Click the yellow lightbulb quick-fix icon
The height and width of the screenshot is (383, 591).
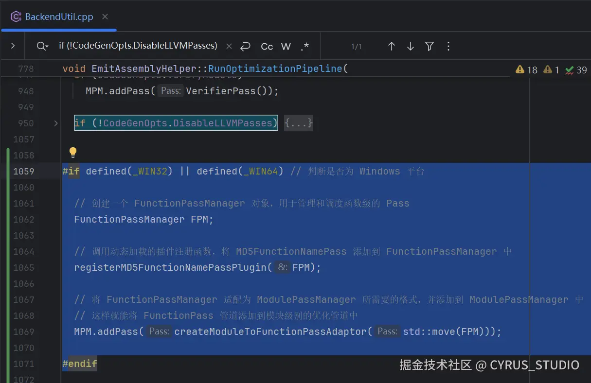pyautogui.click(x=73, y=153)
